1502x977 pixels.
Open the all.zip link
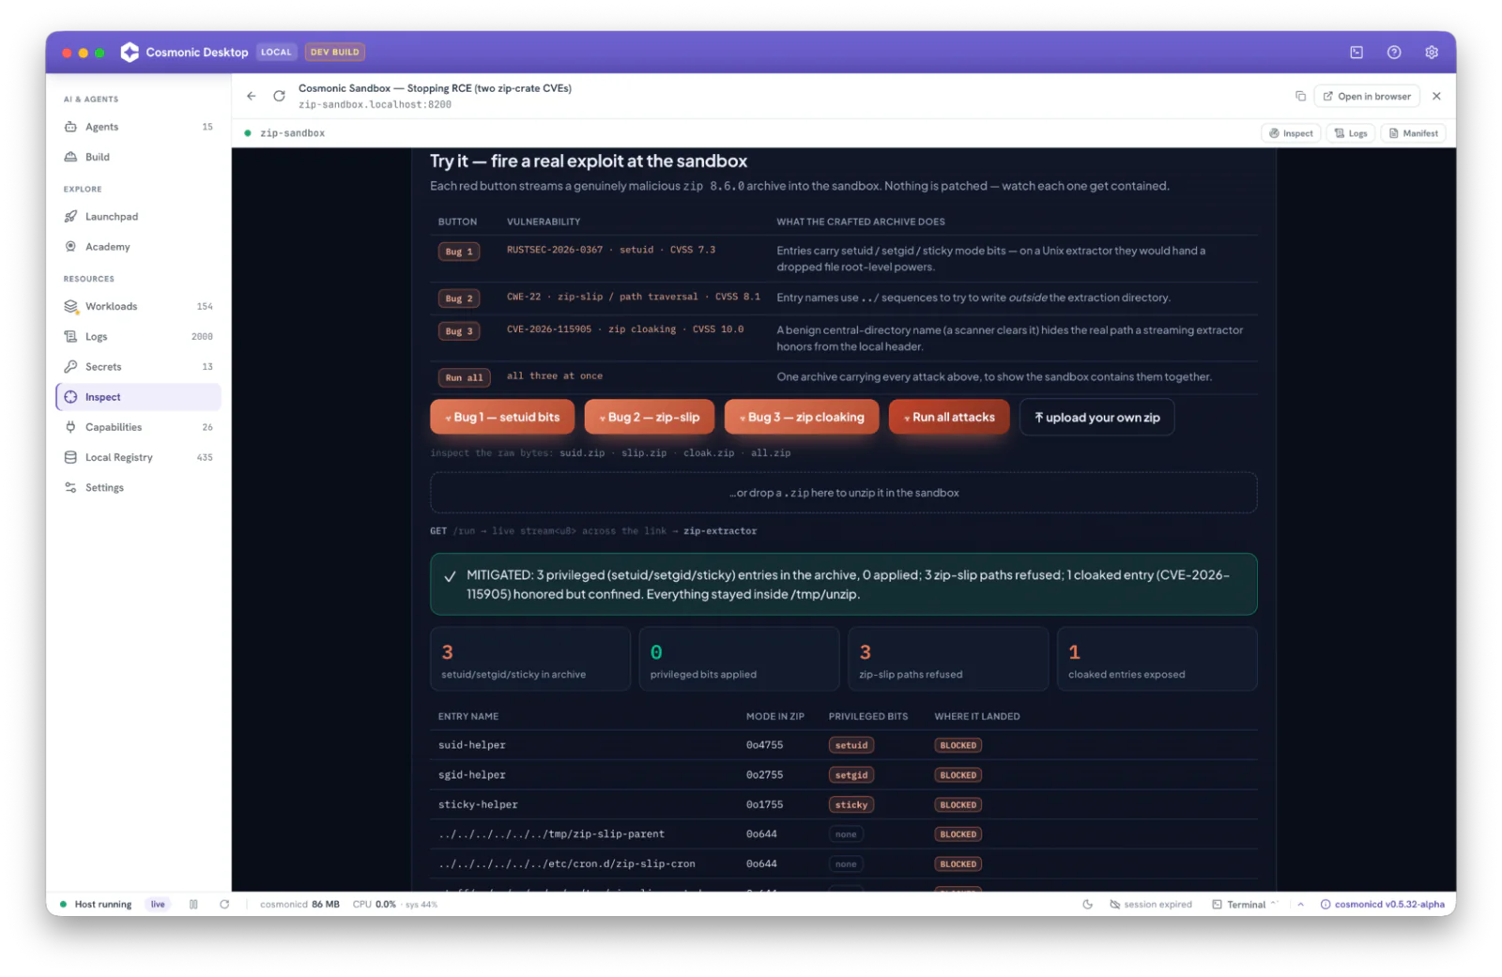(x=771, y=453)
